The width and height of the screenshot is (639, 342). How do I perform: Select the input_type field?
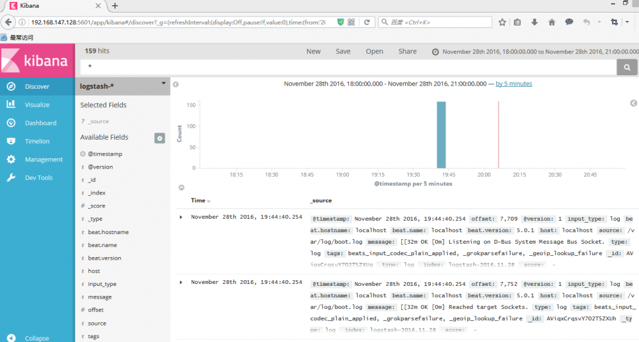(x=102, y=284)
